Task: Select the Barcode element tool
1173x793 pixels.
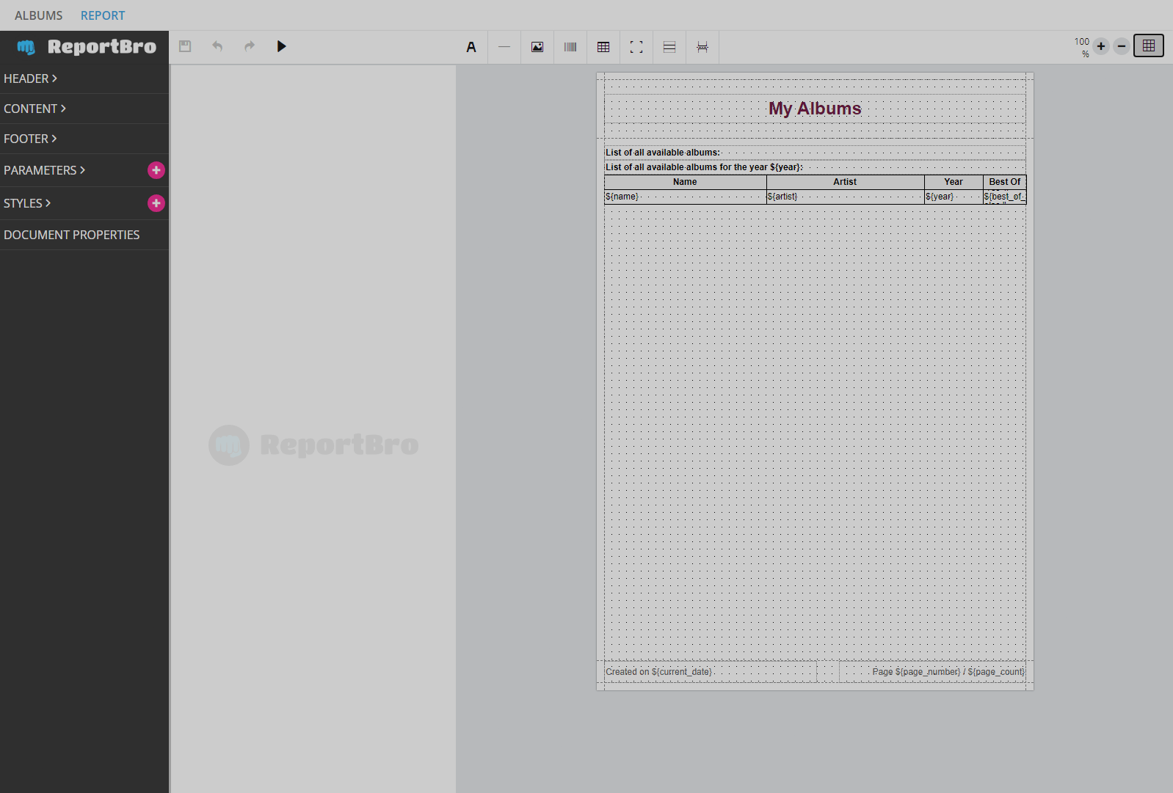Action: click(570, 47)
